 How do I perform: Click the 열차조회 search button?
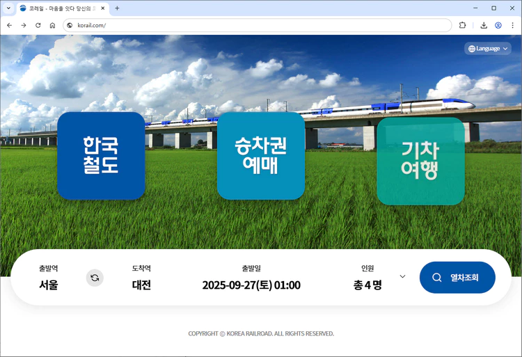[x=457, y=278]
